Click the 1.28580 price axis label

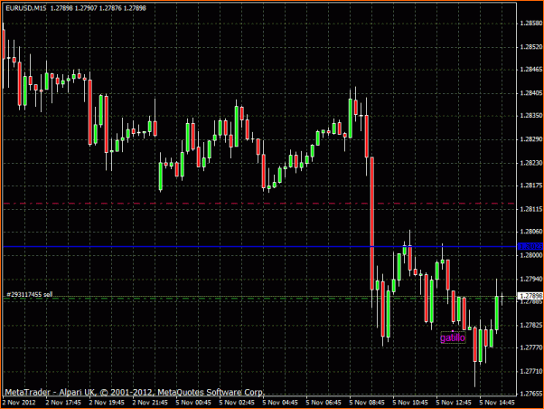530,24
